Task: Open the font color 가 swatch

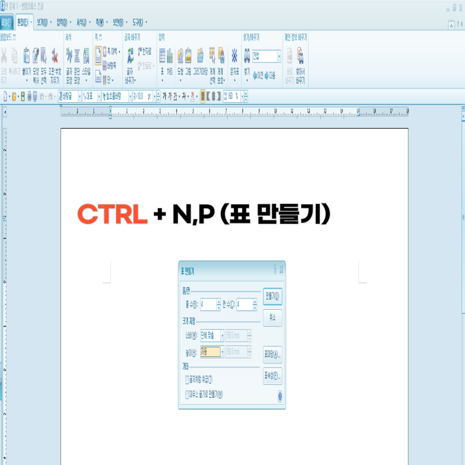Action: coord(192,96)
